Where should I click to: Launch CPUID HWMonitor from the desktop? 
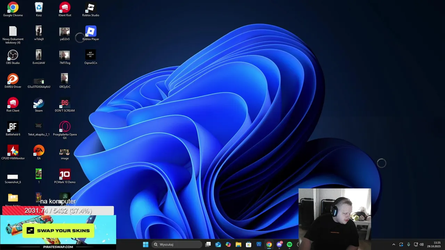click(x=13, y=152)
